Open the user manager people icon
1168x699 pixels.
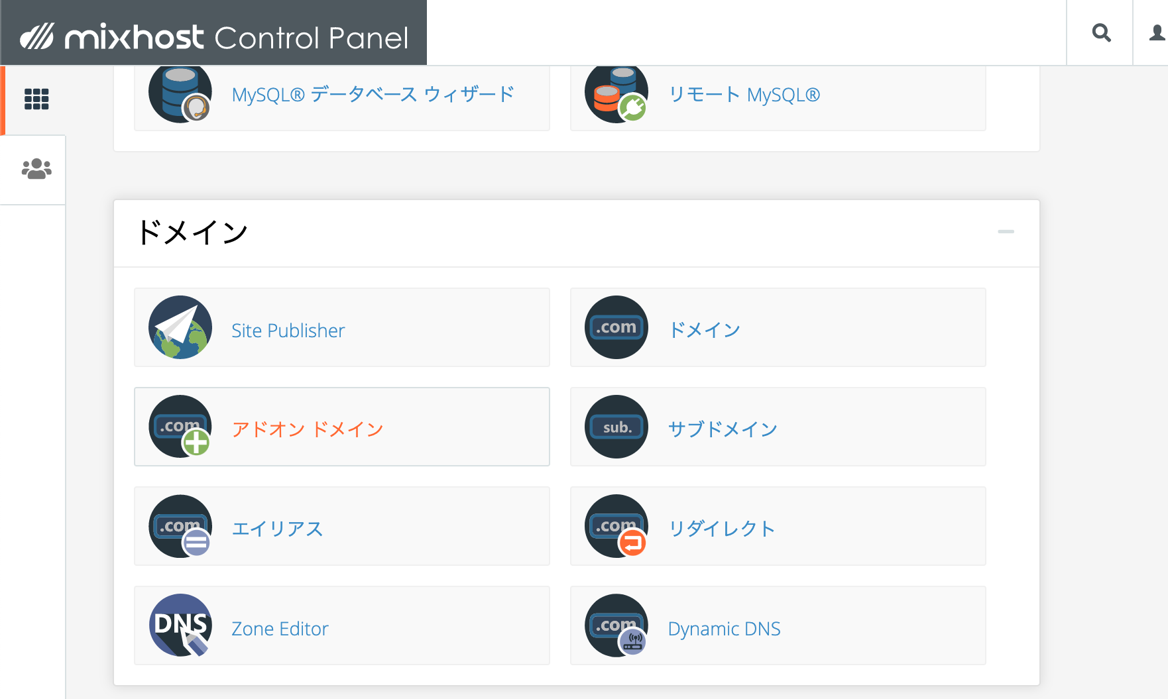coord(36,169)
